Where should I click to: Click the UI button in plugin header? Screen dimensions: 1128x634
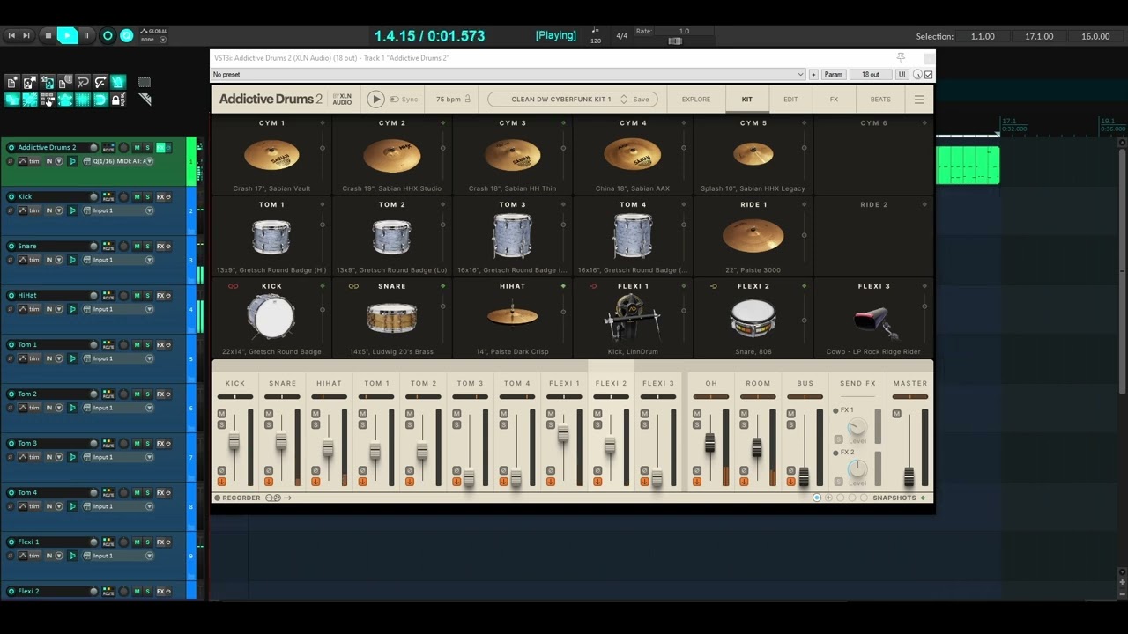(x=902, y=75)
